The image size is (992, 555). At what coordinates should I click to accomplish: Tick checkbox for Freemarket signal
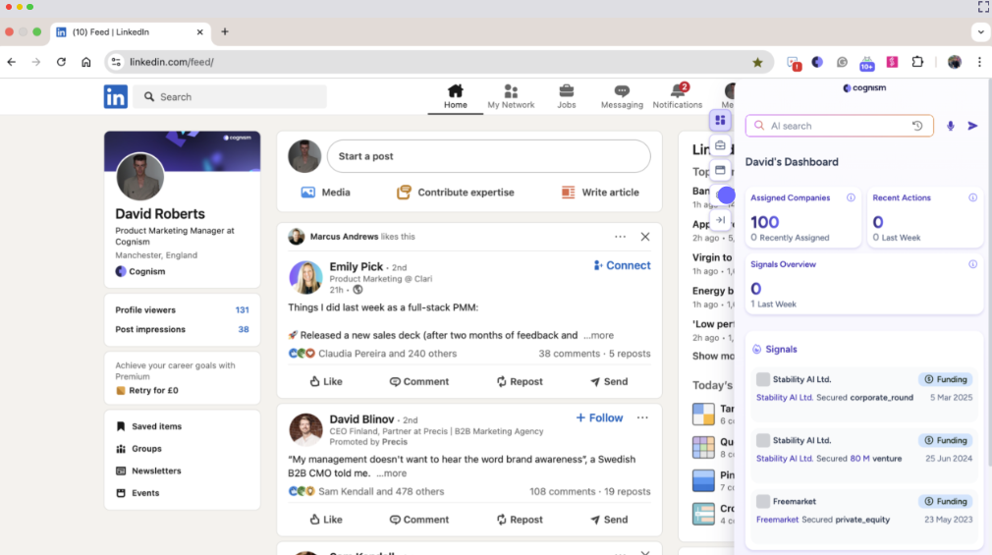click(763, 501)
